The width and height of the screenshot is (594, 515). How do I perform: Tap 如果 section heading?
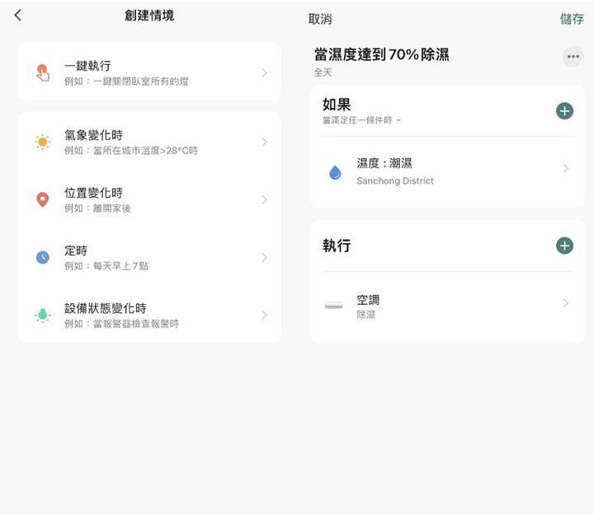pos(337,104)
